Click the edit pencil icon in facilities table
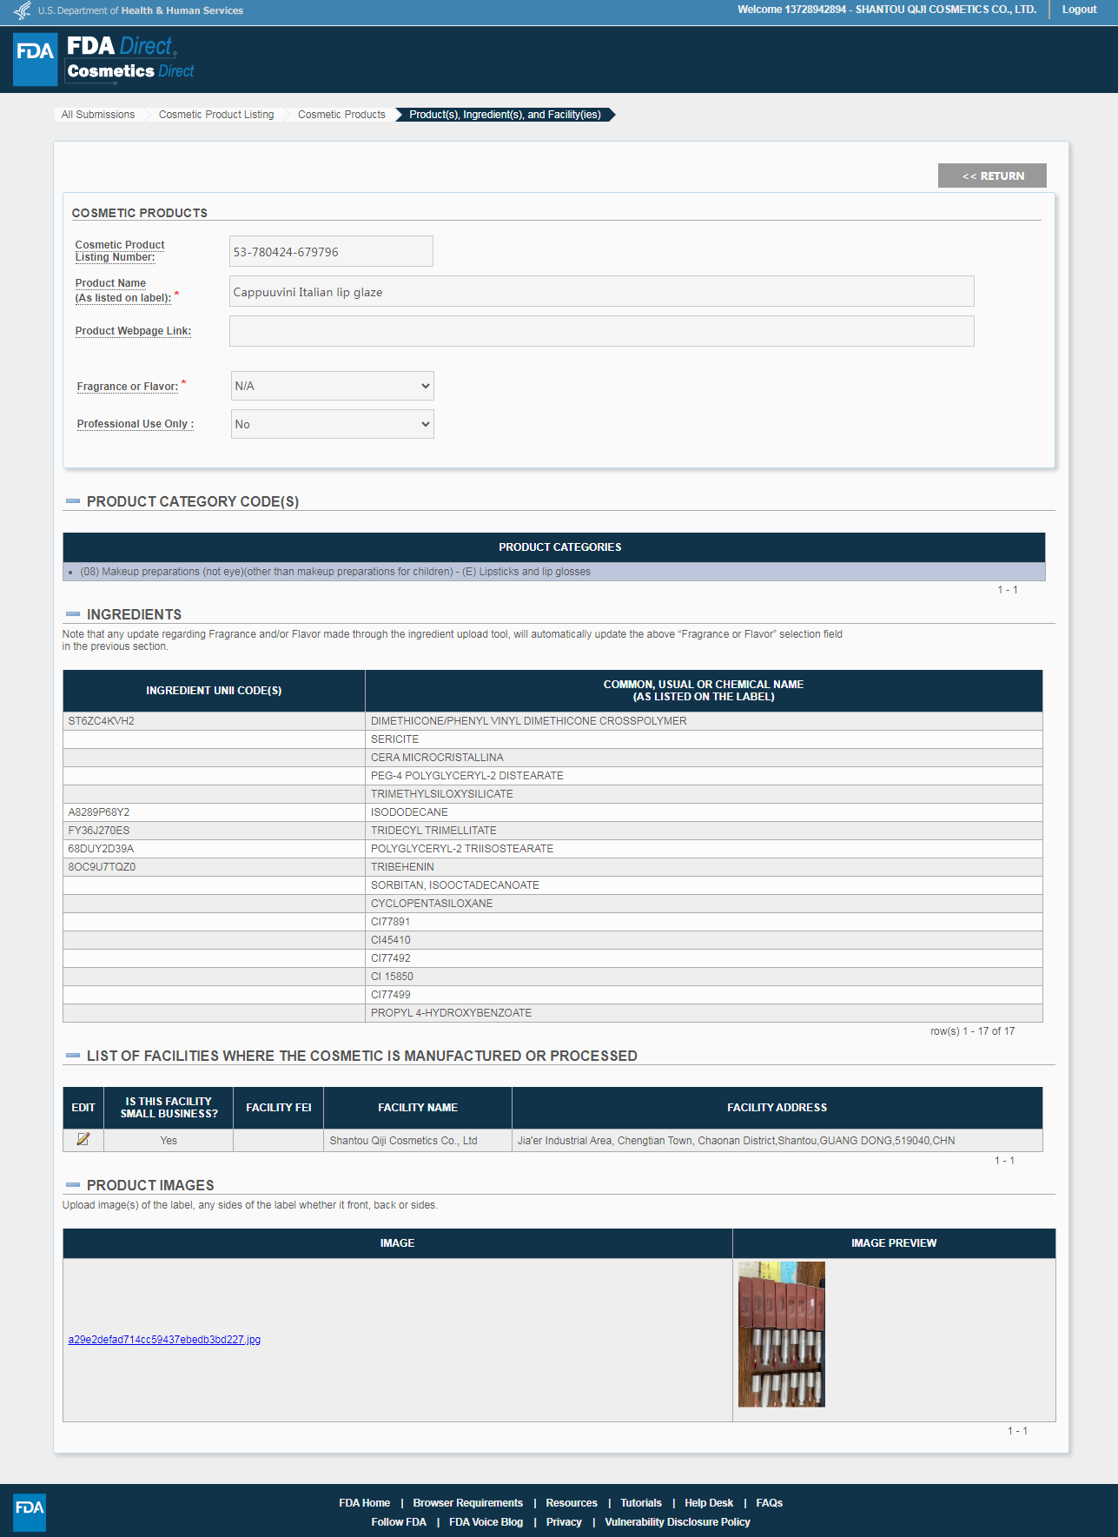This screenshot has width=1118, height=1537. point(83,1139)
